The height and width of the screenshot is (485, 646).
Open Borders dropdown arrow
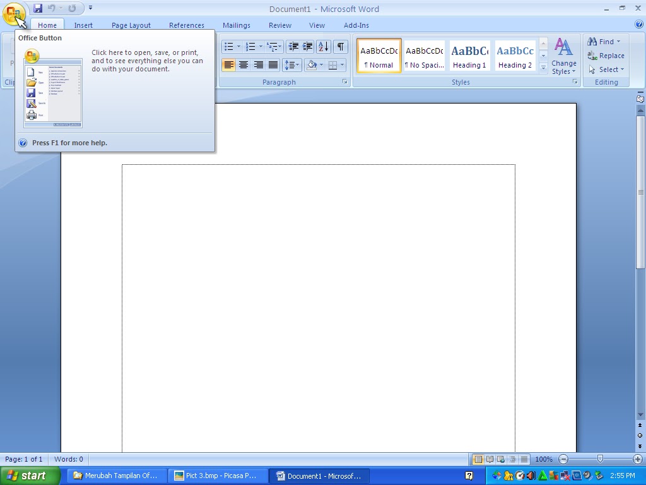point(342,65)
